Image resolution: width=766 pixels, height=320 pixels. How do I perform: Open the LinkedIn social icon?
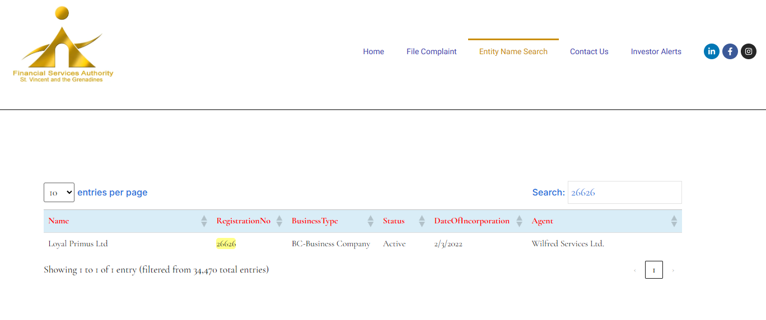pos(711,51)
